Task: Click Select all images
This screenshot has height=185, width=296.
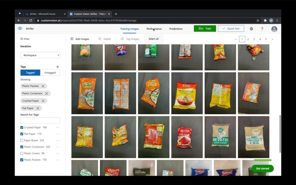Action: point(154,39)
